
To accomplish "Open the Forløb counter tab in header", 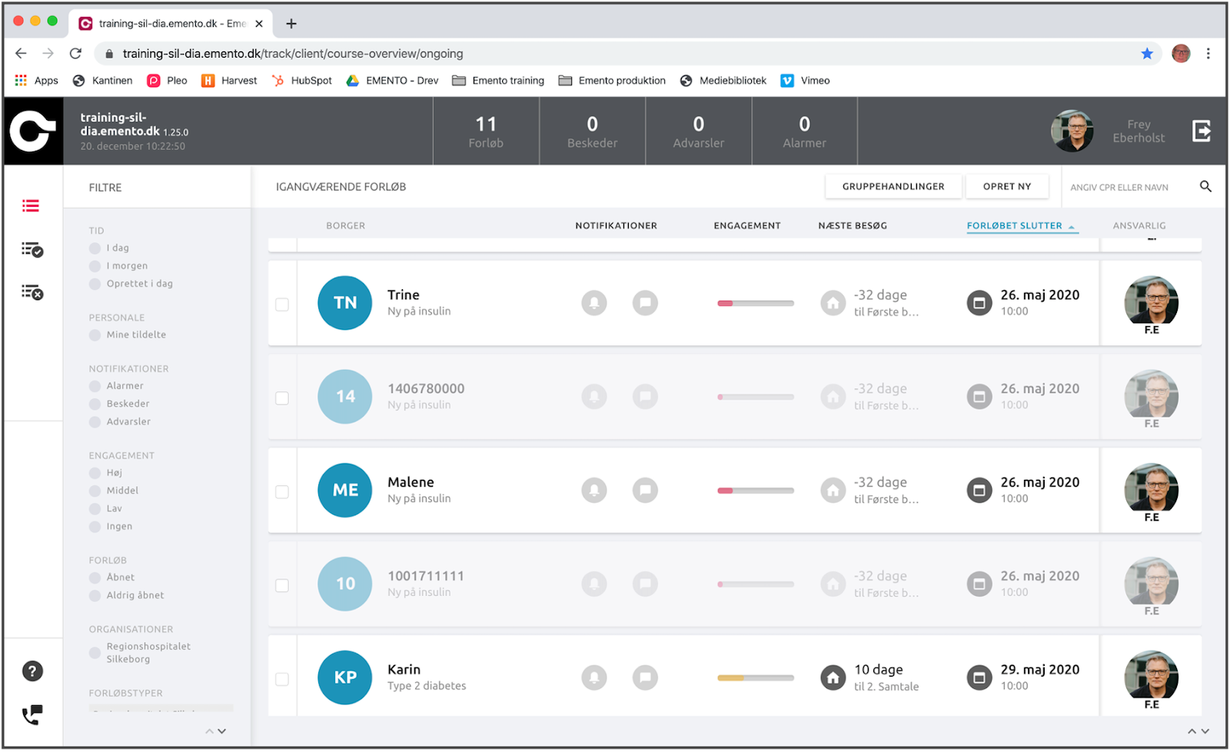I will (486, 131).
